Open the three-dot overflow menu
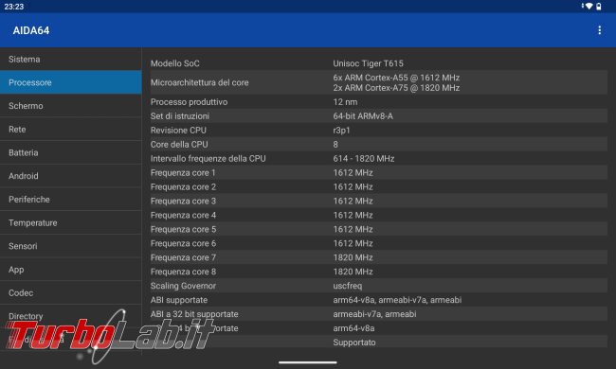This screenshot has height=369, width=616. (x=599, y=30)
